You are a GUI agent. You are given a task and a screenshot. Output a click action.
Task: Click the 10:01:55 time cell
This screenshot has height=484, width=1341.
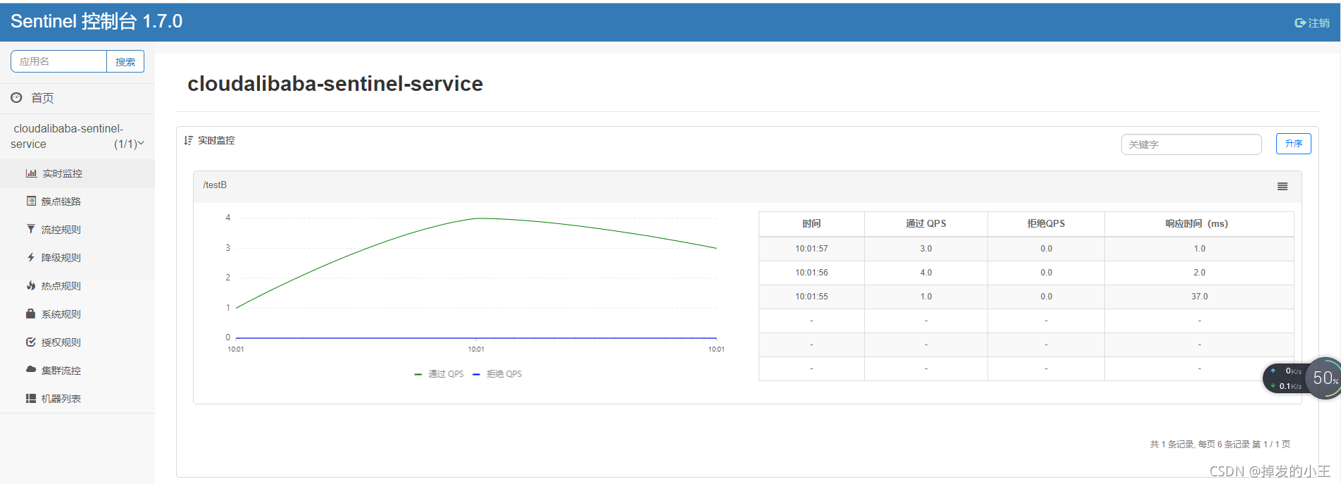click(811, 297)
